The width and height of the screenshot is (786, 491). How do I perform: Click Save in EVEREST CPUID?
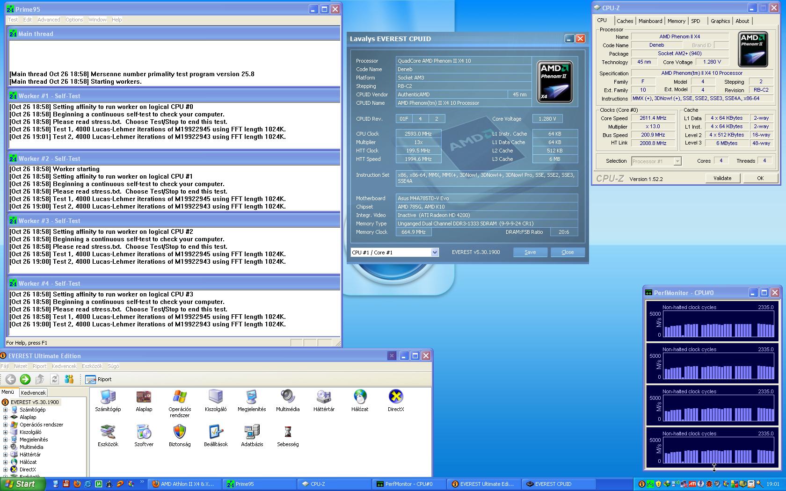pos(530,252)
